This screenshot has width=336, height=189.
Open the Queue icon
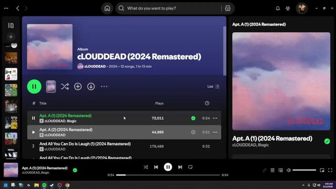point(273,170)
